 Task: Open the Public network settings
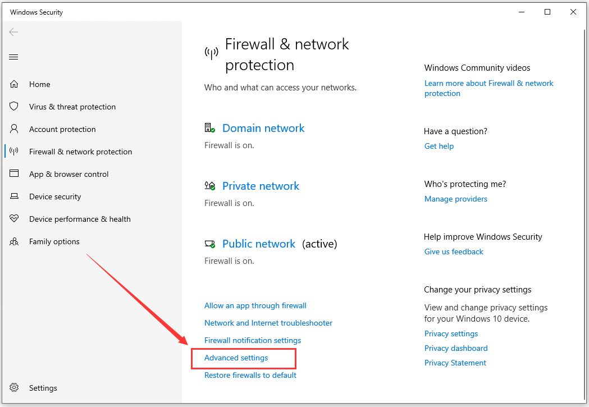pos(259,244)
